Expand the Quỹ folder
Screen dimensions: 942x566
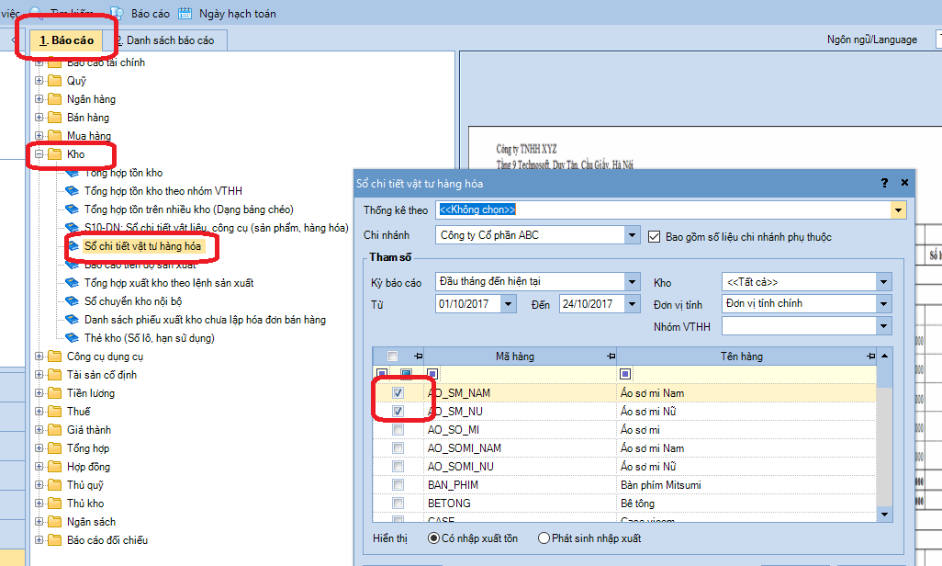(39, 81)
